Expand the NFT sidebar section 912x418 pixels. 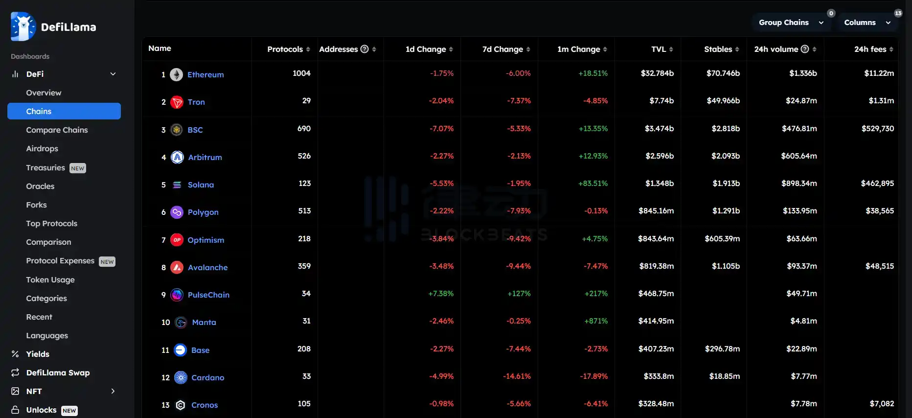113,391
